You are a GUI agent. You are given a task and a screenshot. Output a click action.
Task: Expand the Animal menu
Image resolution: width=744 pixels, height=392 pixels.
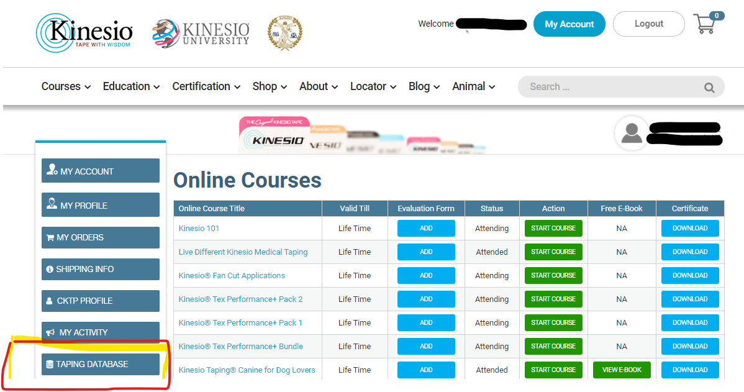pos(474,86)
